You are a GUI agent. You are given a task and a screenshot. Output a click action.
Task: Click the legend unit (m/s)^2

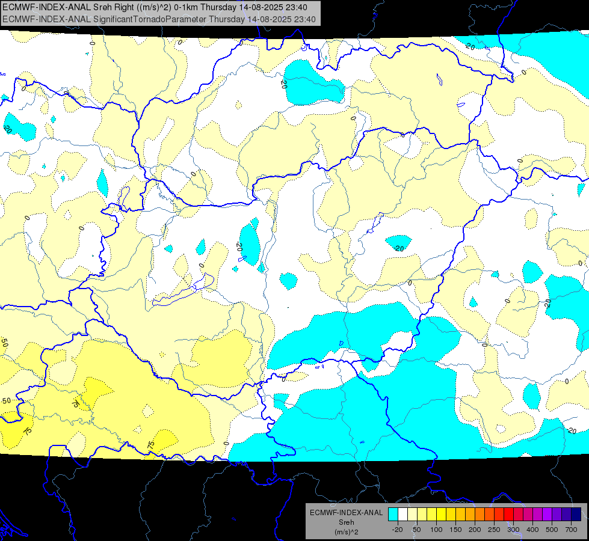click(x=346, y=532)
